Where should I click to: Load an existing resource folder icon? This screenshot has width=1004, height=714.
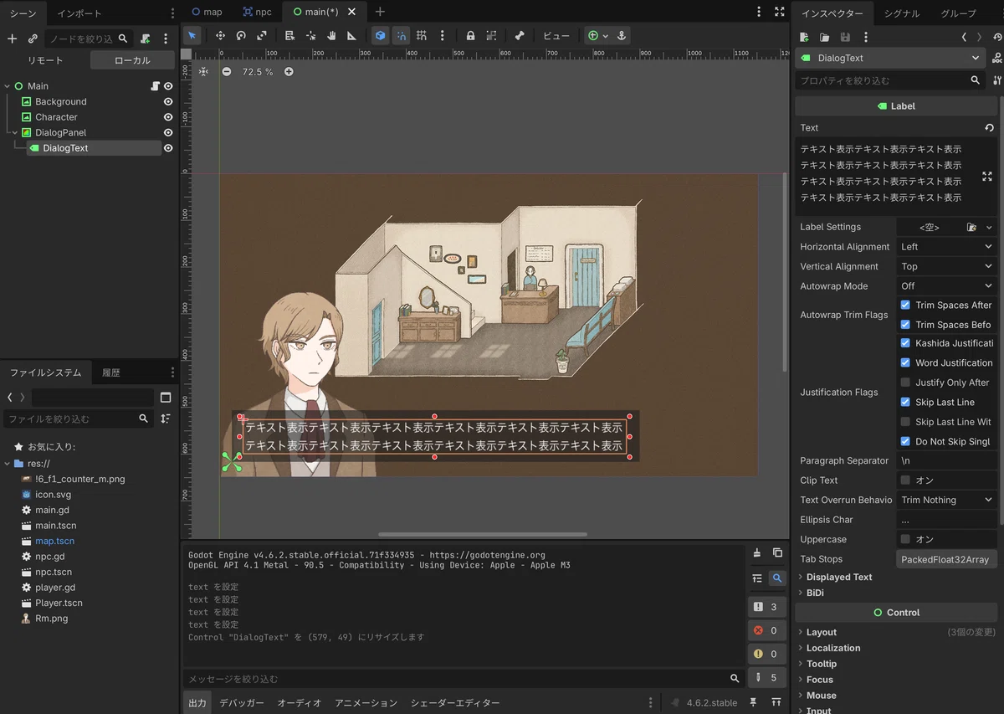tap(824, 37)
